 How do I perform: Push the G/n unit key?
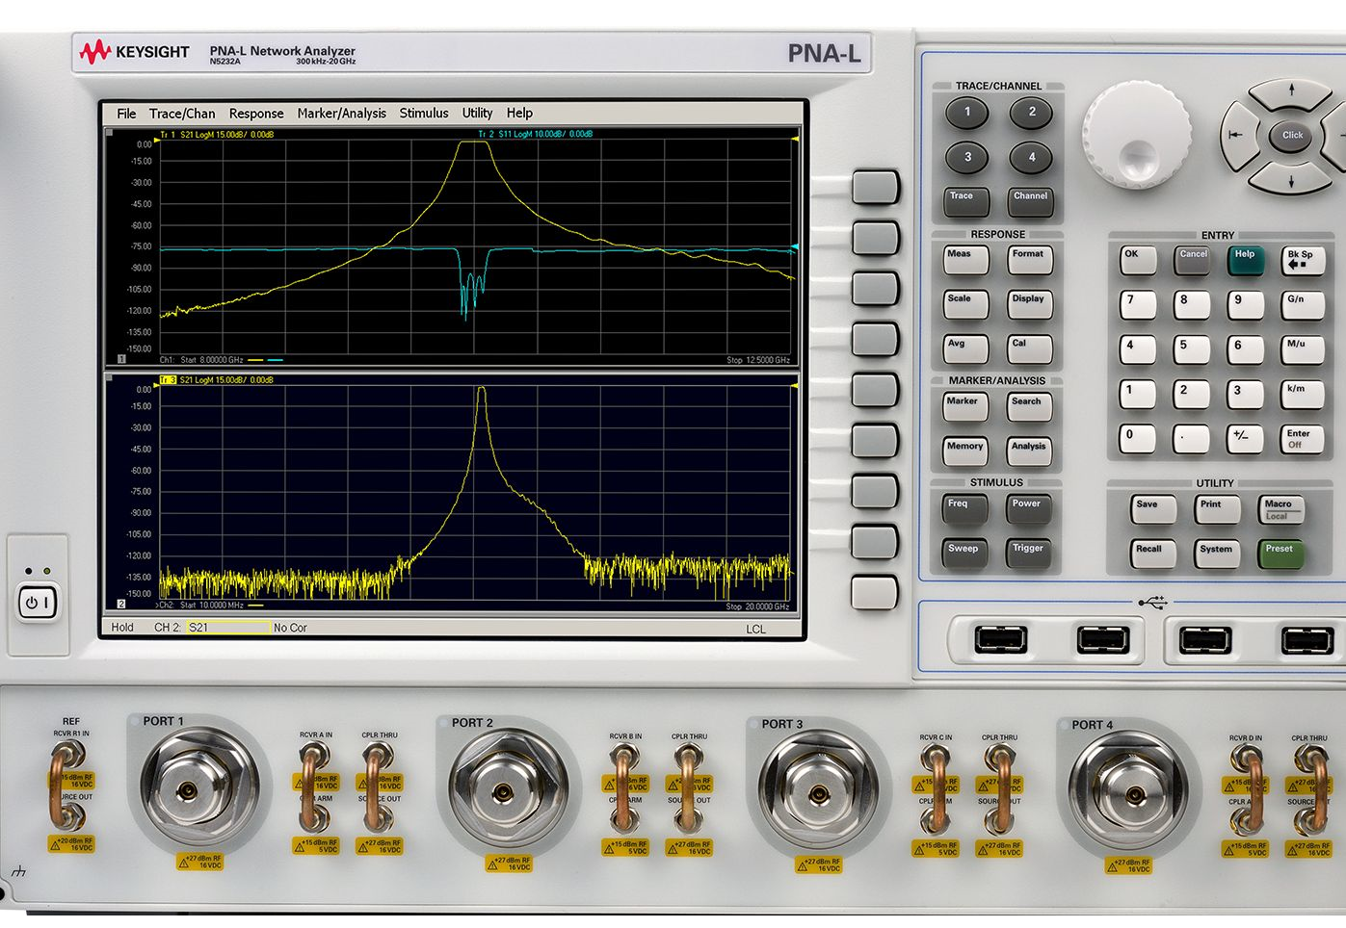(x=1304, y=305)
